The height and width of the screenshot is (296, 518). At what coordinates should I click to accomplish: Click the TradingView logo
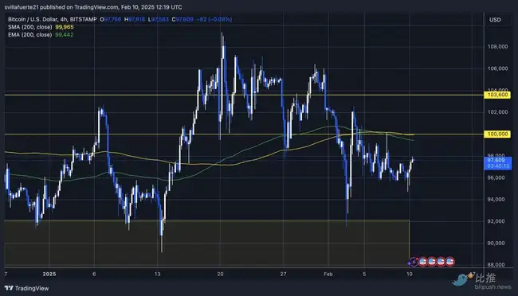10,288
